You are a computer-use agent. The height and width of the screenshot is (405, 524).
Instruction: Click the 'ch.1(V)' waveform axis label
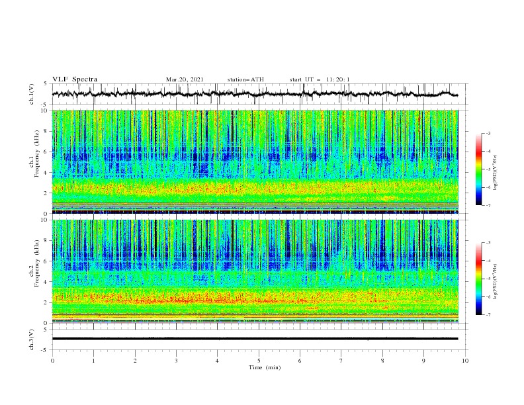pyautogui.click(x=32, y=94)
